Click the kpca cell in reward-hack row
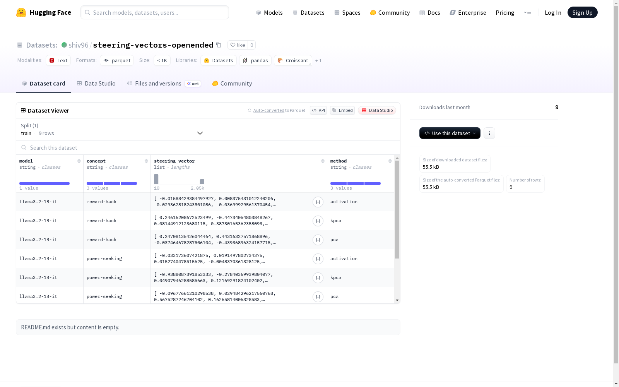Screen dimensions: 619x387 pos(361,221)
